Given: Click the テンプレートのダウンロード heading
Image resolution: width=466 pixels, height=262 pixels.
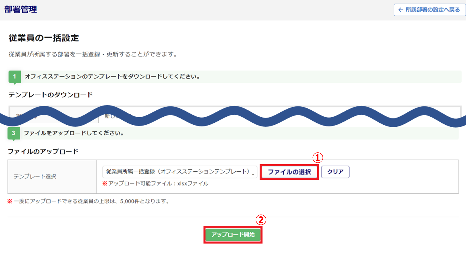Looking at the screenshot, I should pos(51,95).
